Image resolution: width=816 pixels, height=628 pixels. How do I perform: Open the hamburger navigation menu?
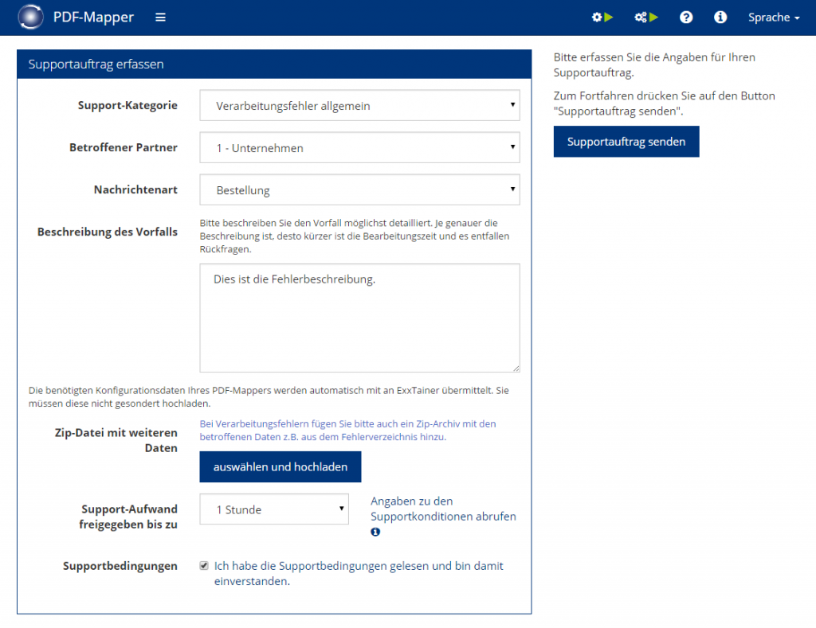tap(160, 18)
